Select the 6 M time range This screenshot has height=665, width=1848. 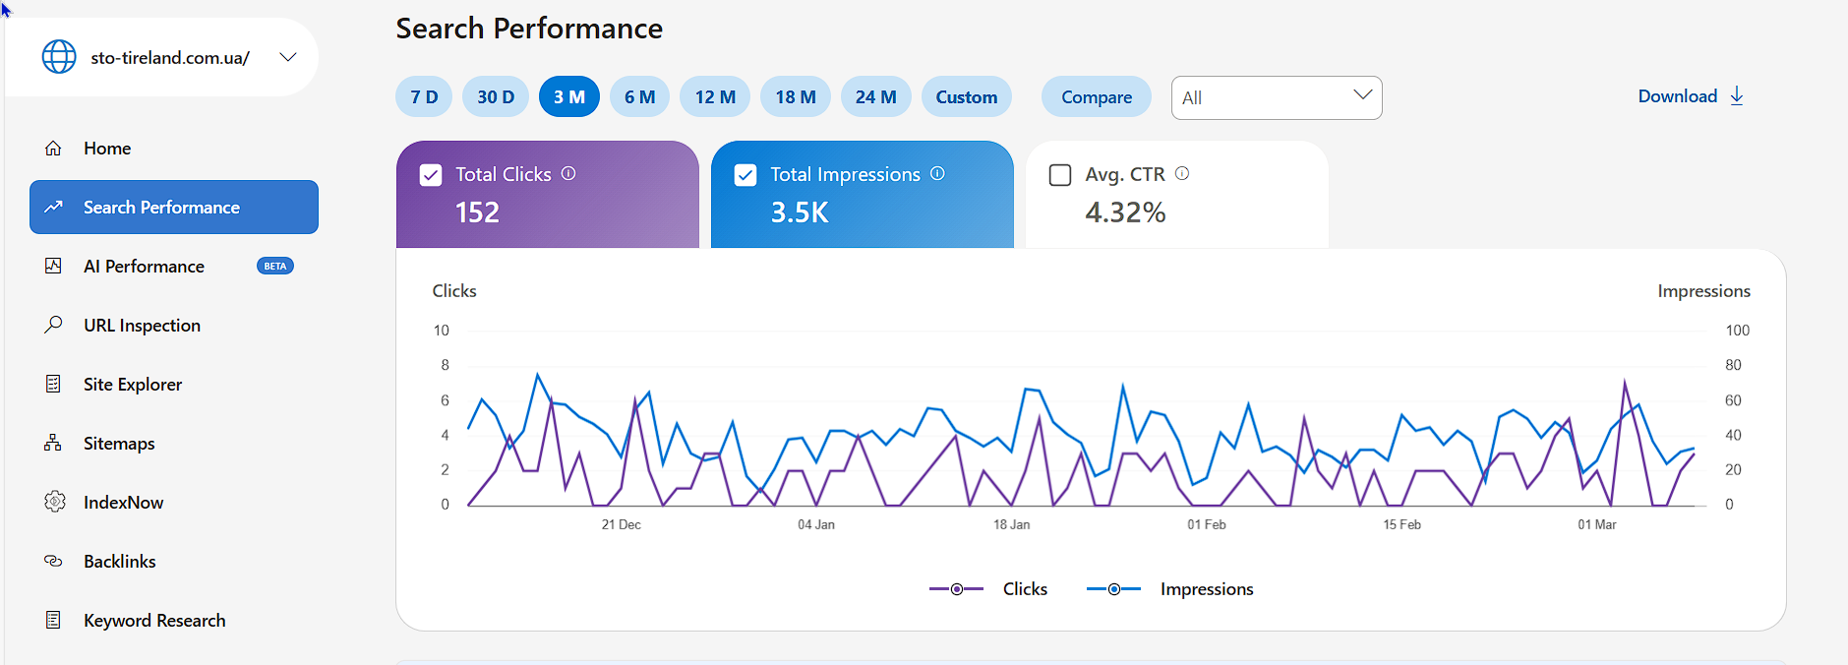639,97
